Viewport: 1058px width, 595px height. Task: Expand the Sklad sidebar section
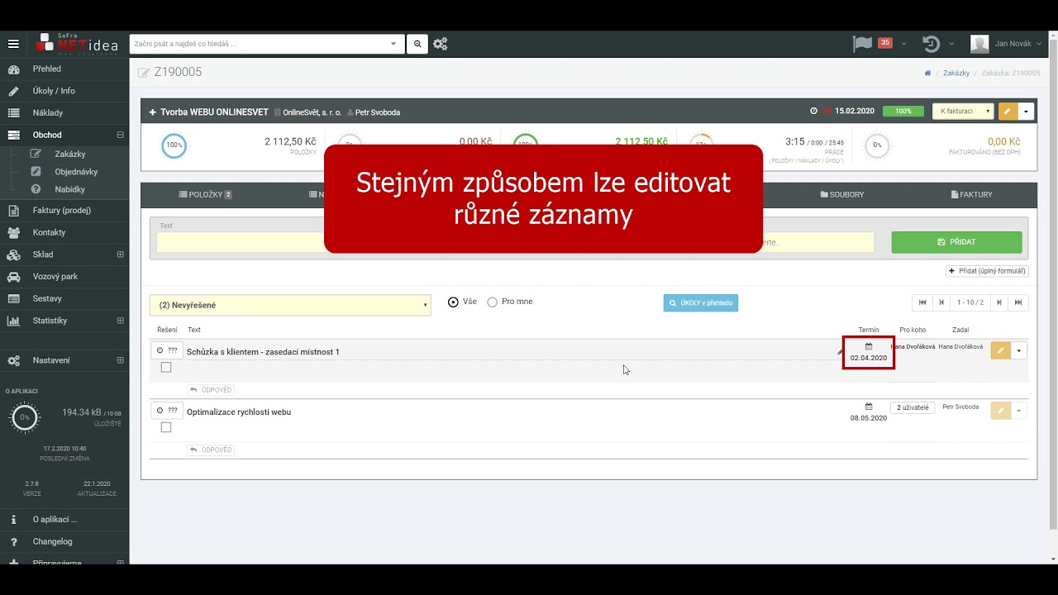(x=120, y=255)
